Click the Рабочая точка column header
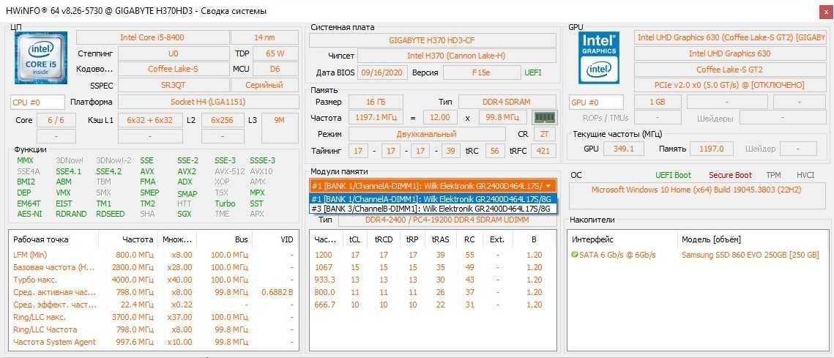The height and width of the screenshot is (358, 834). point(41,240)
